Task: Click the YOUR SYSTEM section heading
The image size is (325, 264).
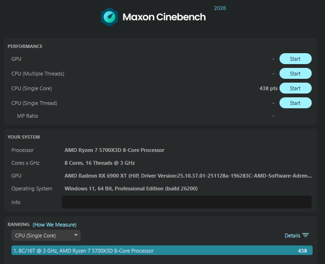Action: (x=24, y=137)
